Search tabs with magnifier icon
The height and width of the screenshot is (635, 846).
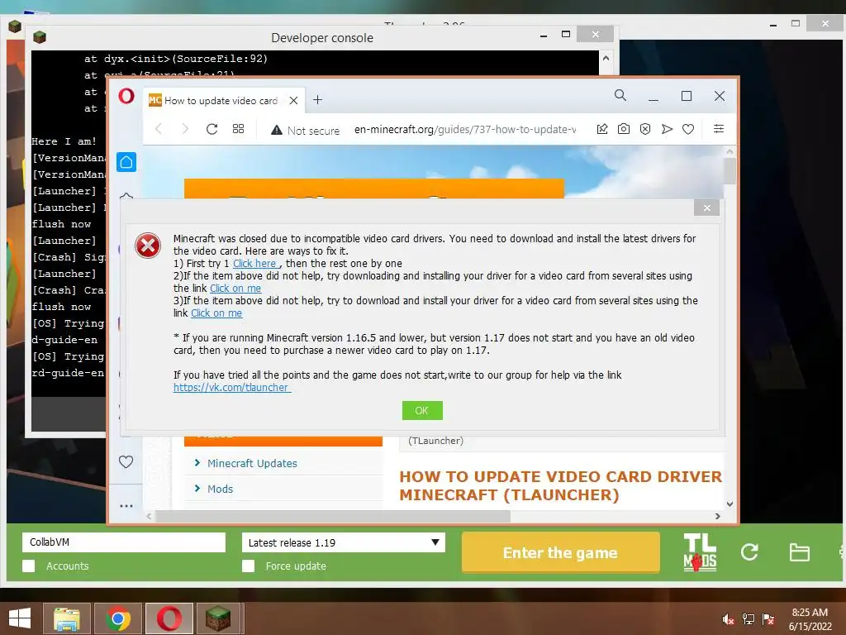pos(620,96)
